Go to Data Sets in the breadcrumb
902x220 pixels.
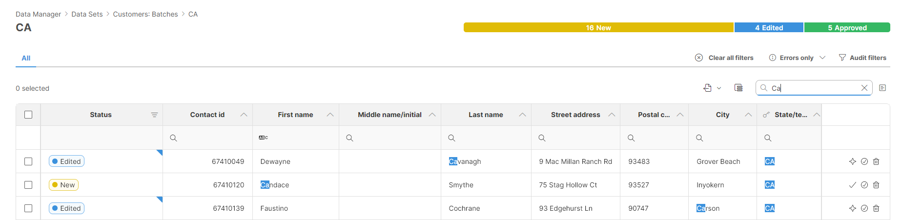coord(87,14)
